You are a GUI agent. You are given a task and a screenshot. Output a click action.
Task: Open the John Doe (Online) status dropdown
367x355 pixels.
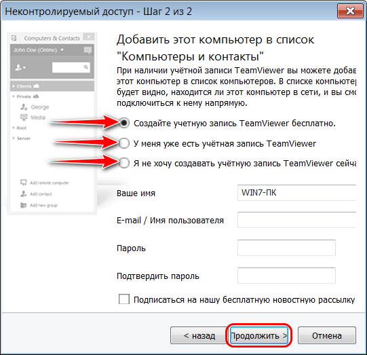coord(62,50)
